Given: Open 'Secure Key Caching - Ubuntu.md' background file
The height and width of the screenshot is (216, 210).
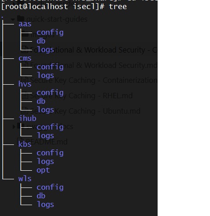Looking at the screenshot, I should click(x=85, y=111).
